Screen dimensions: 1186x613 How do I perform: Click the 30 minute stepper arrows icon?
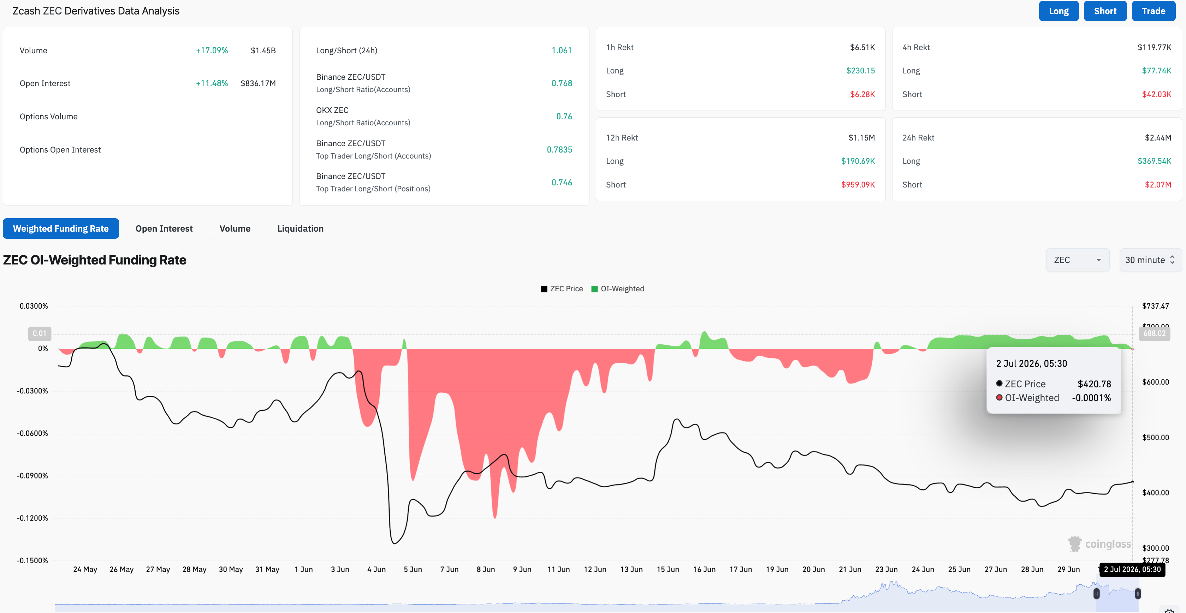pos(1172,260)
